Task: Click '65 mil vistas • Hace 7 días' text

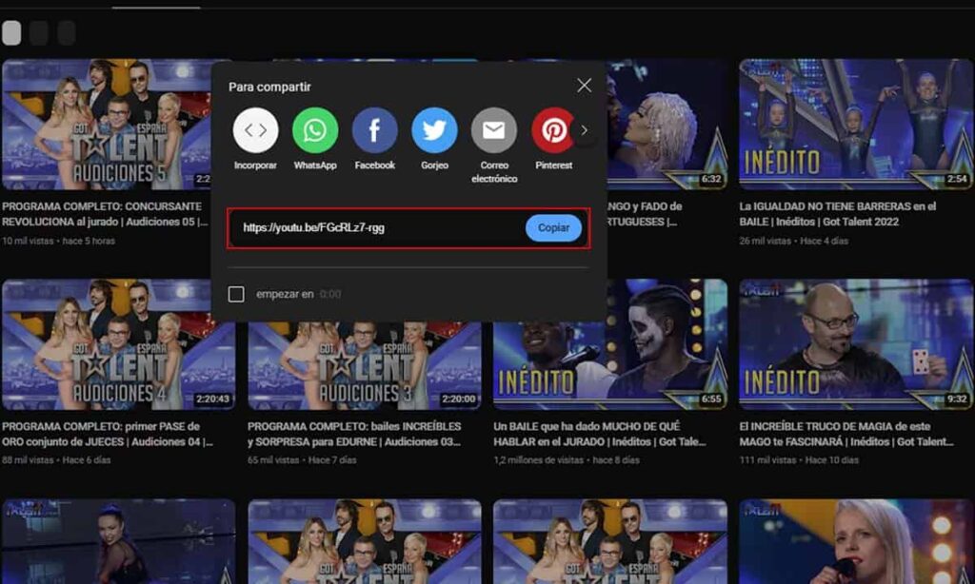Action: coord(302,460)
